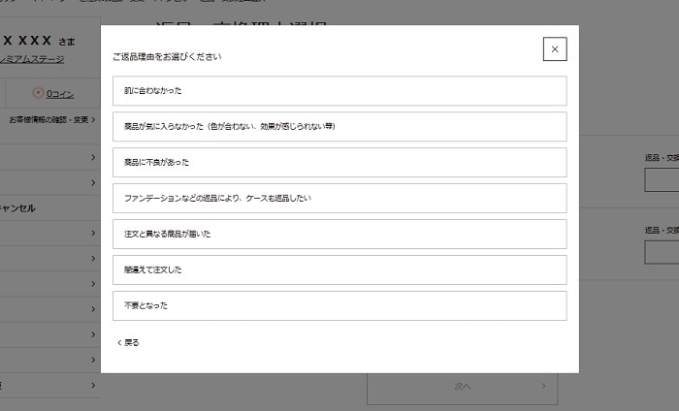This screenshot has height=411, width=679.
Task: Expand first sidebar row under お客様情報 link
Action: tap(93, 157)
